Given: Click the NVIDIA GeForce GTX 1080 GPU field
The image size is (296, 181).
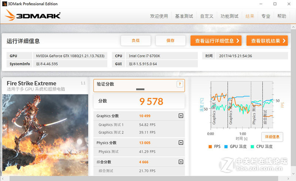Looking at the screenshot, I should (70, 56).
